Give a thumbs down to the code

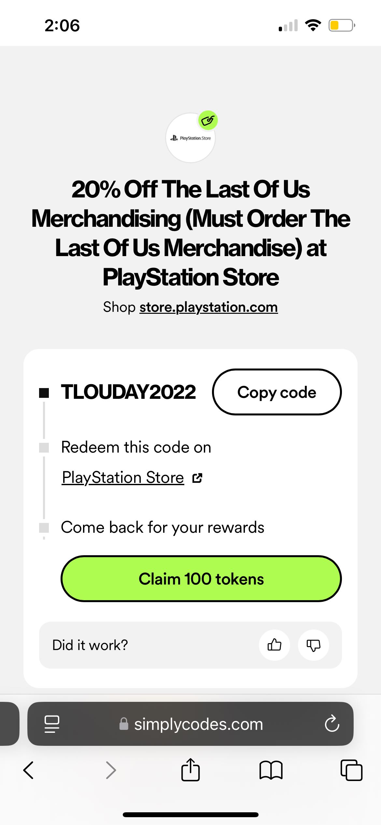pyautogui.click(x=314, y=645)
